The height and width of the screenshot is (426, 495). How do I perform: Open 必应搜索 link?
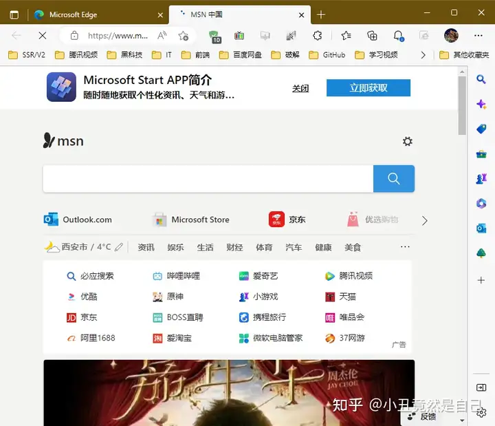[90, 276]
